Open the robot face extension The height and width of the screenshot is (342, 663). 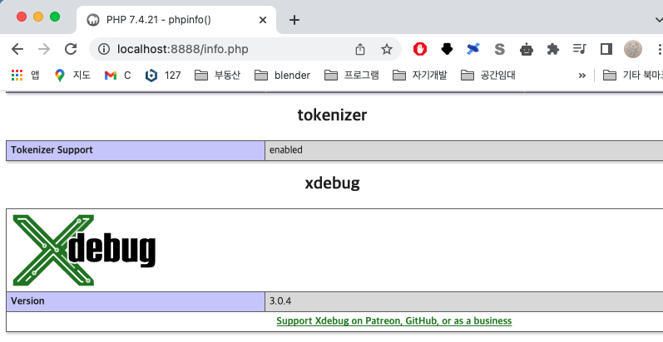click(x=527, y=49)
